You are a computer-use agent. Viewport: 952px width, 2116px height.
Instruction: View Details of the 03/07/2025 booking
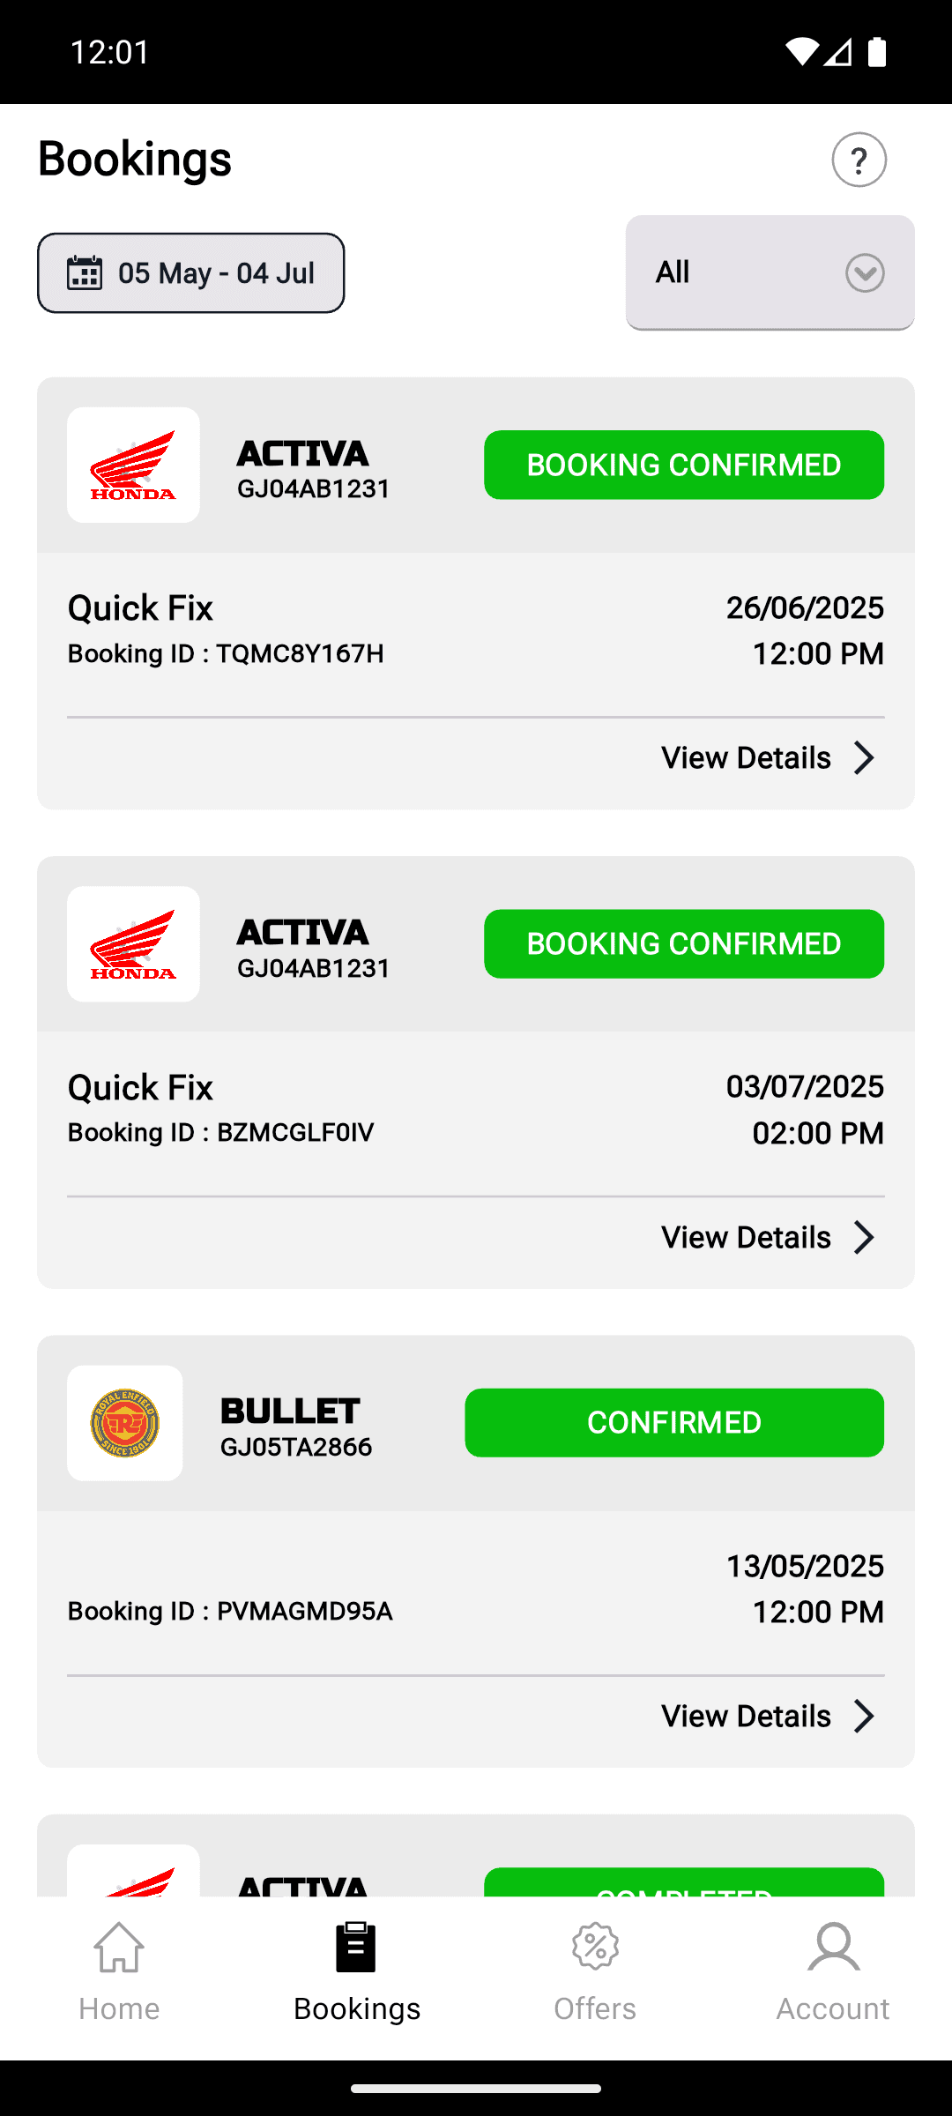747,1237
